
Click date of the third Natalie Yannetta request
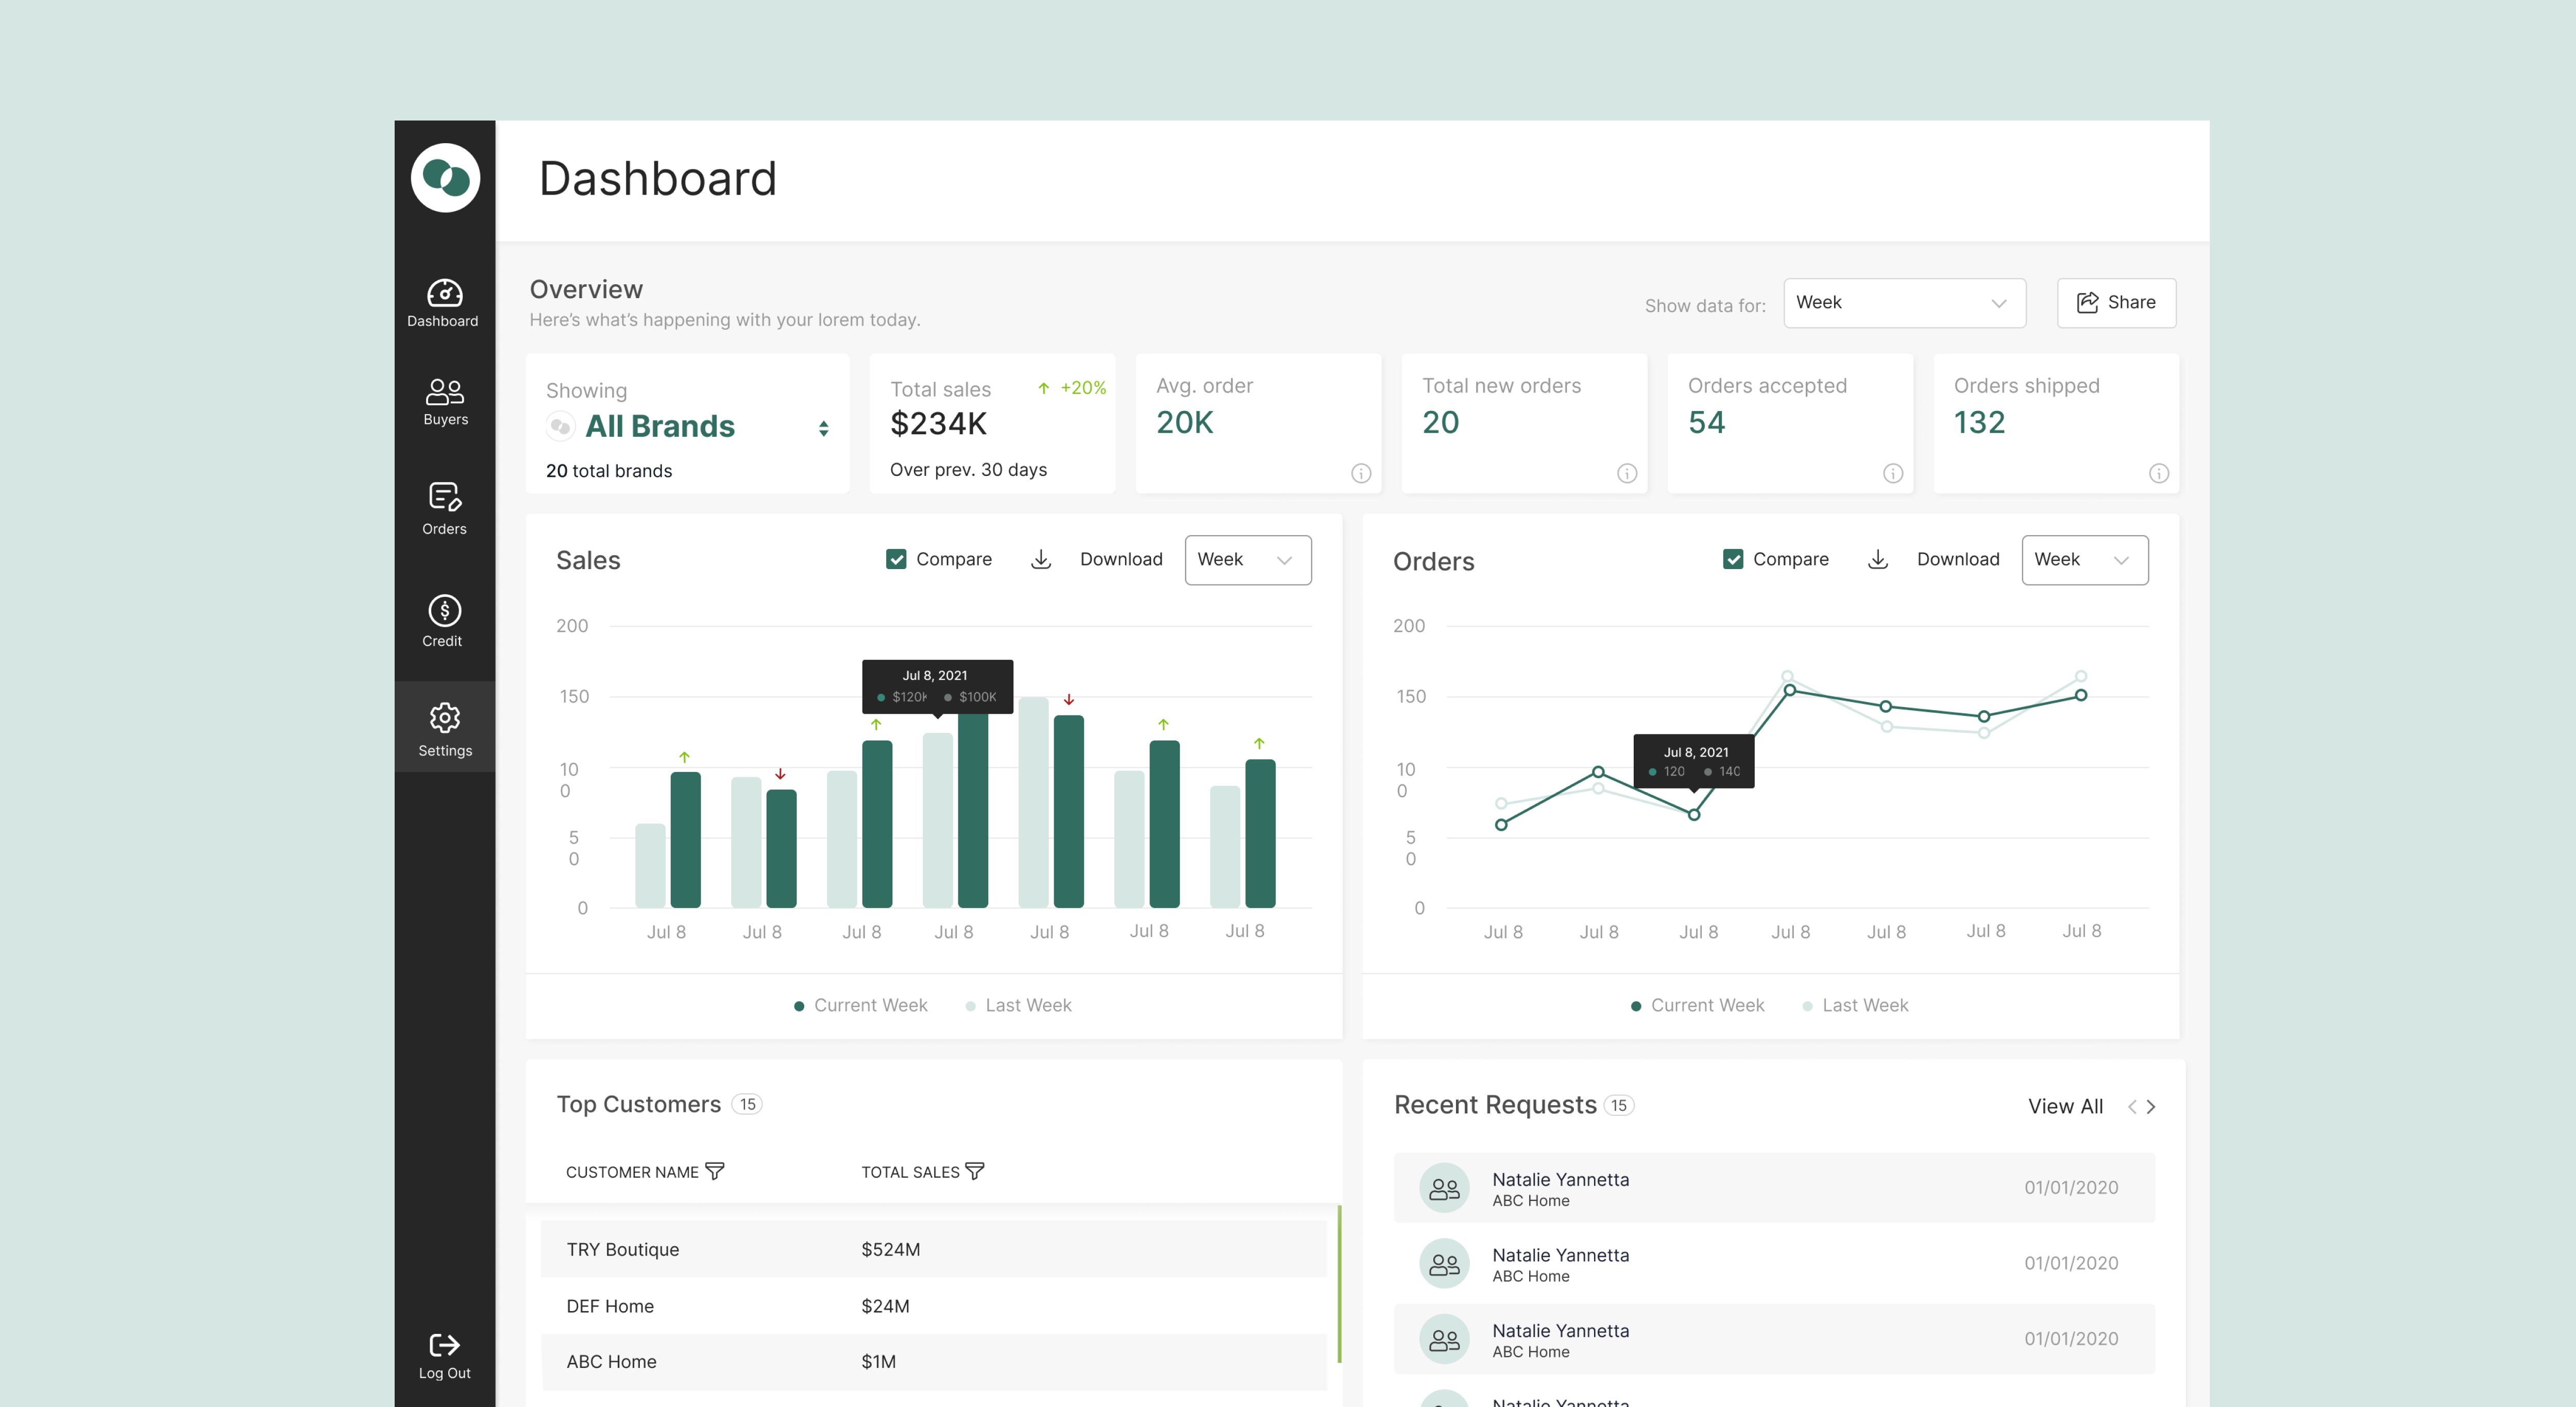tap(2071, 1339)
